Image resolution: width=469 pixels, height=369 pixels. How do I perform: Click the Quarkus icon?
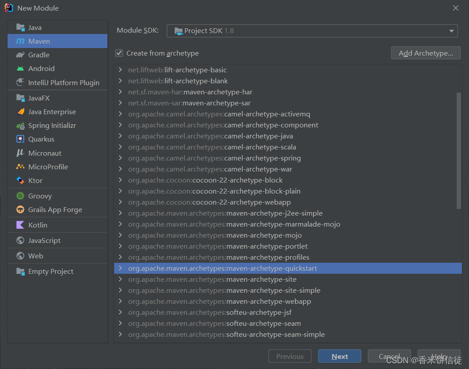(20, 139)
